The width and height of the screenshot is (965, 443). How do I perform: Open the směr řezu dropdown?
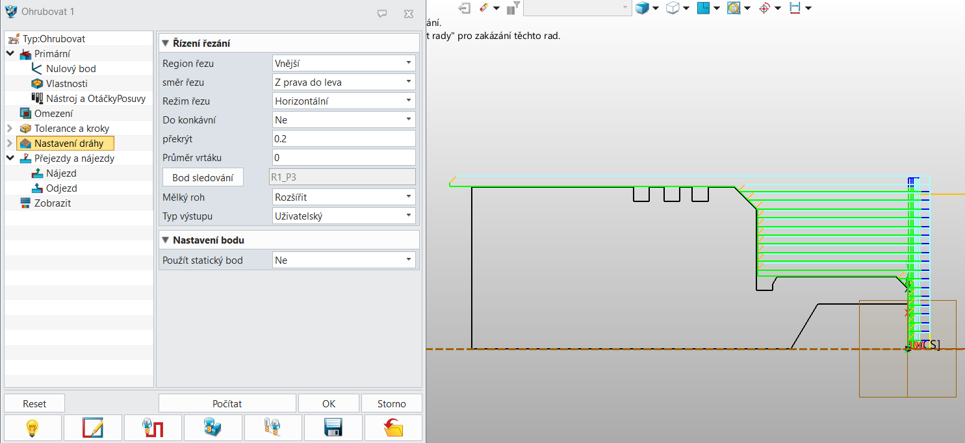[x=344, y=82]
